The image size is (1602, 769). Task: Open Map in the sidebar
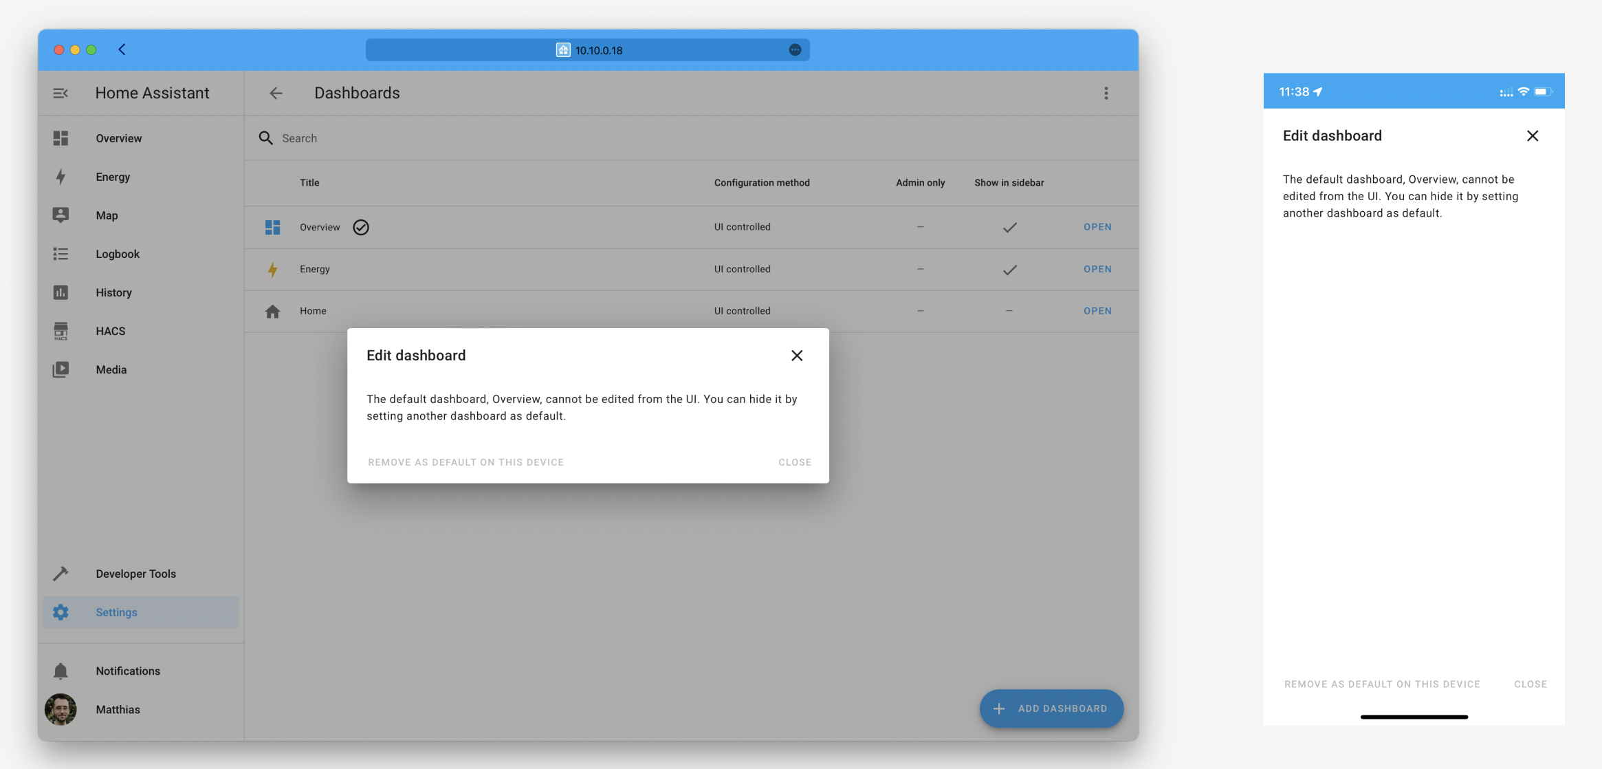[x=141, y=215]
